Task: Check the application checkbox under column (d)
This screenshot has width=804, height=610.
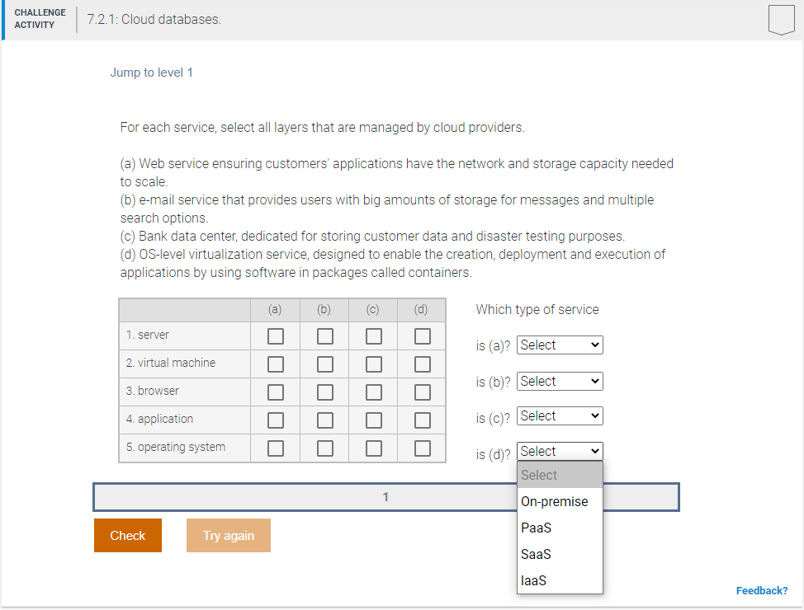Action: (x=422, y=420)
